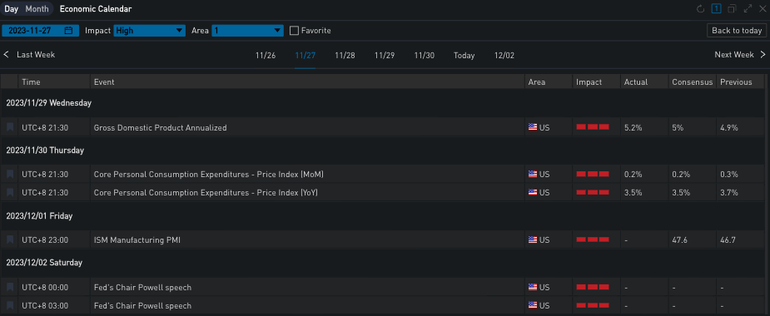Click the fullscreen expand arrows icon

point(748,9)
